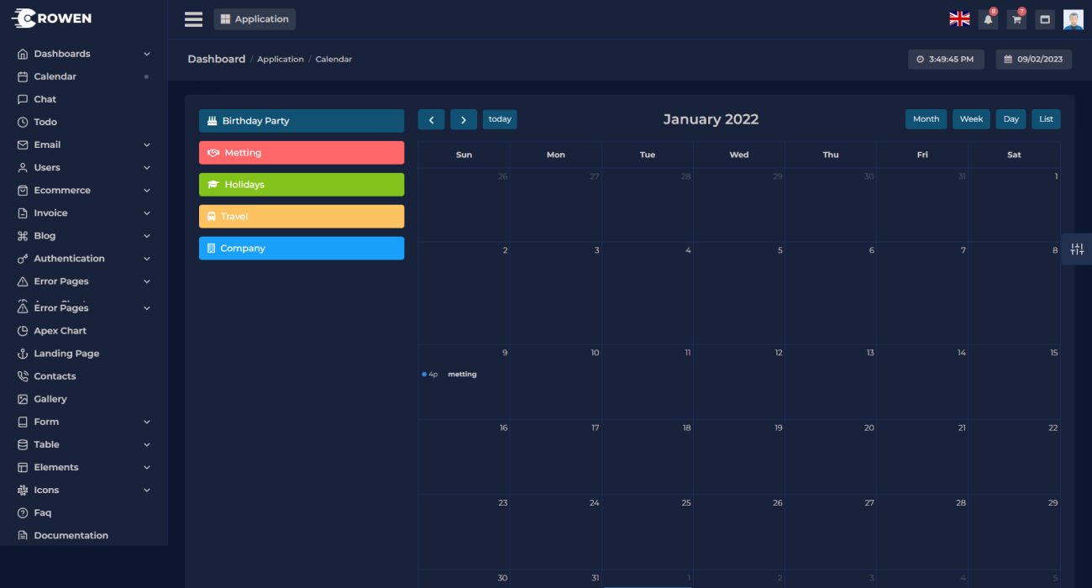Select the blue Company event tag
1092x588 pixels.
[302, 249]
